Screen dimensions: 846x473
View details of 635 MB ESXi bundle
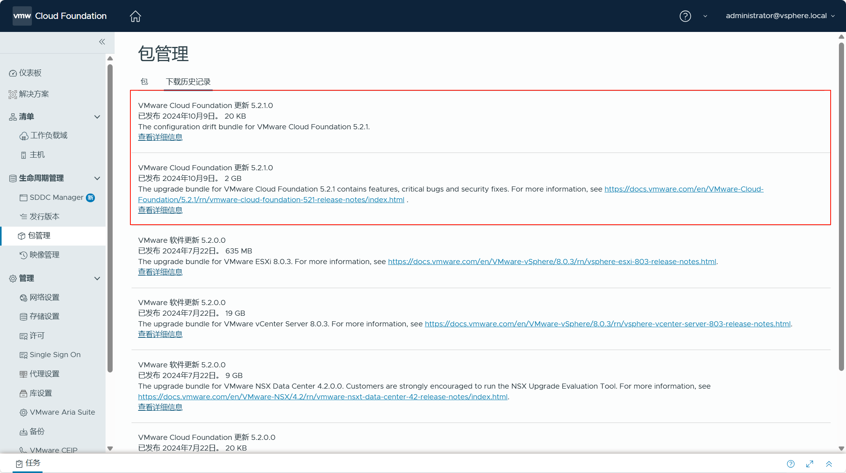pyautogui.click(x=160, y=272)
